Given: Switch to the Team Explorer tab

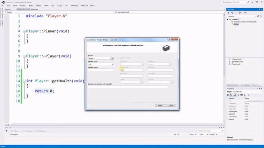Looking at the screenshot, I should click(245, 85).
